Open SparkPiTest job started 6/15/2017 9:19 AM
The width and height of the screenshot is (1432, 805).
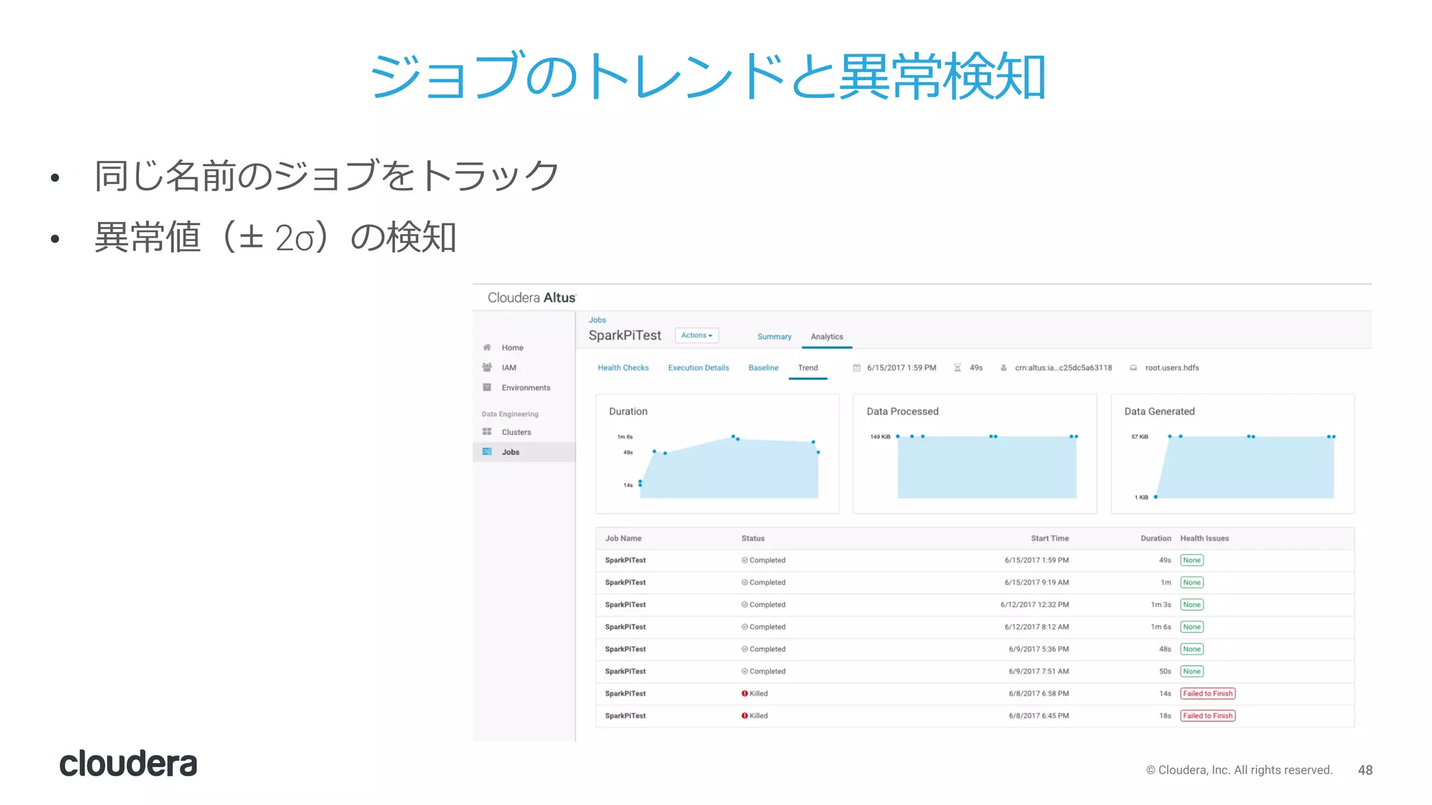(625, 583)
